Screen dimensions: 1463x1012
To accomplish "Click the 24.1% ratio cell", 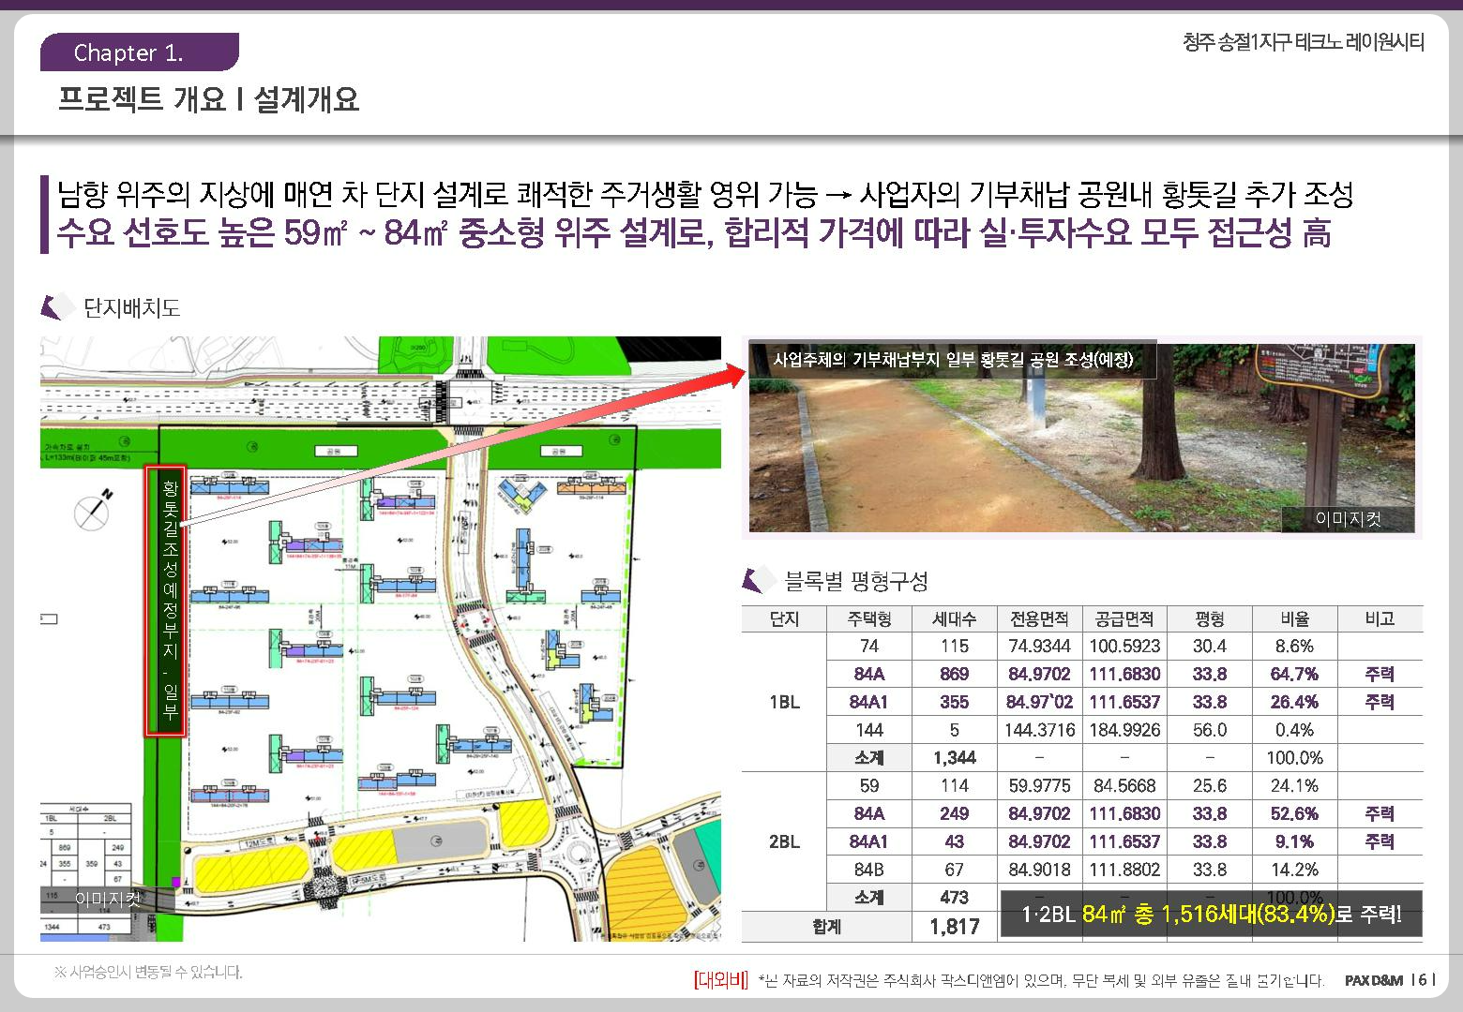I will (x=1294, y=785).
